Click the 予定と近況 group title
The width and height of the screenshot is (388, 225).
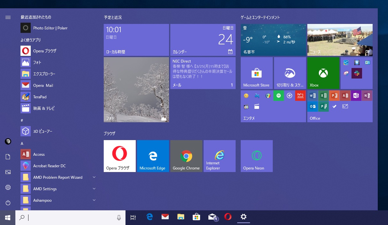click(113, 17)
